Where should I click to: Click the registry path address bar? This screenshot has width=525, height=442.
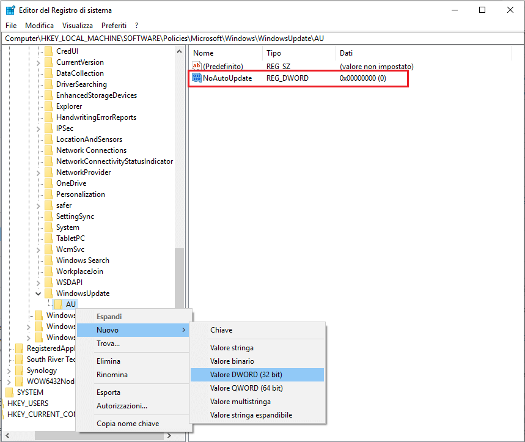point(263,39)
